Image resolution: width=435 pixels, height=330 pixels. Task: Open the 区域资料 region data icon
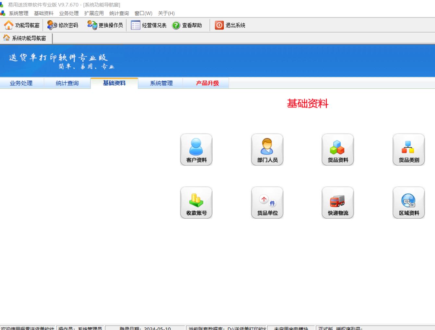409,203
